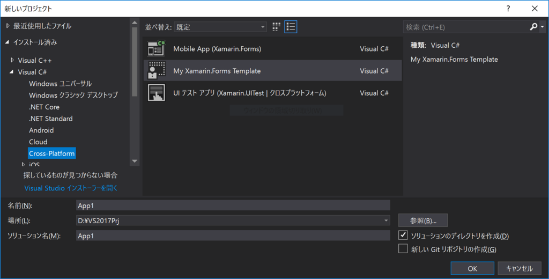Viewport: 549px width, 279px height.
Task: Click tree scrollbar down arrow
Action: pos(135,161)
